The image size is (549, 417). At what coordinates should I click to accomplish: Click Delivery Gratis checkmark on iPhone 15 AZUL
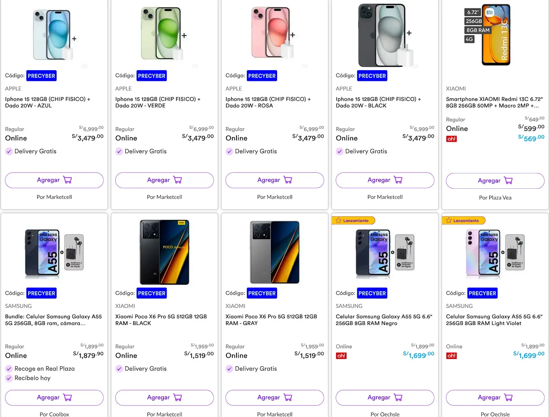[9, 152]
